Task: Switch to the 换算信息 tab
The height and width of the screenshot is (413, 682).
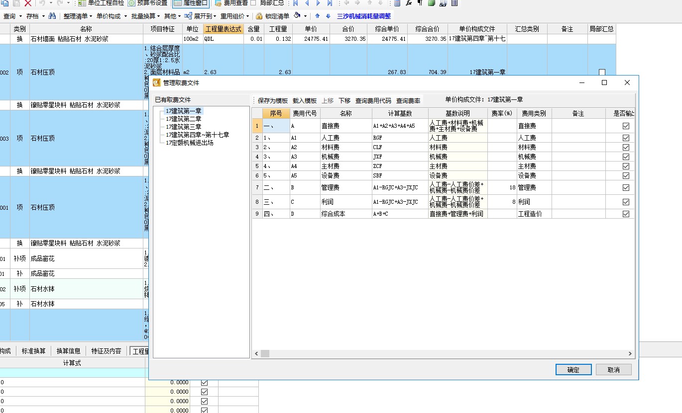Action: click(x=68, y=351)
